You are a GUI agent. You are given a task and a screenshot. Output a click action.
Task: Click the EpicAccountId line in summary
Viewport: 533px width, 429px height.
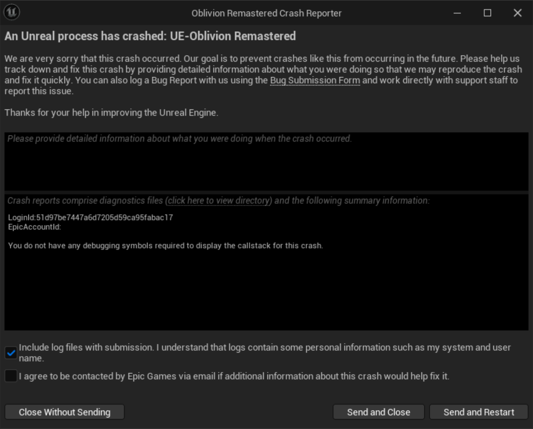point(34,227)
